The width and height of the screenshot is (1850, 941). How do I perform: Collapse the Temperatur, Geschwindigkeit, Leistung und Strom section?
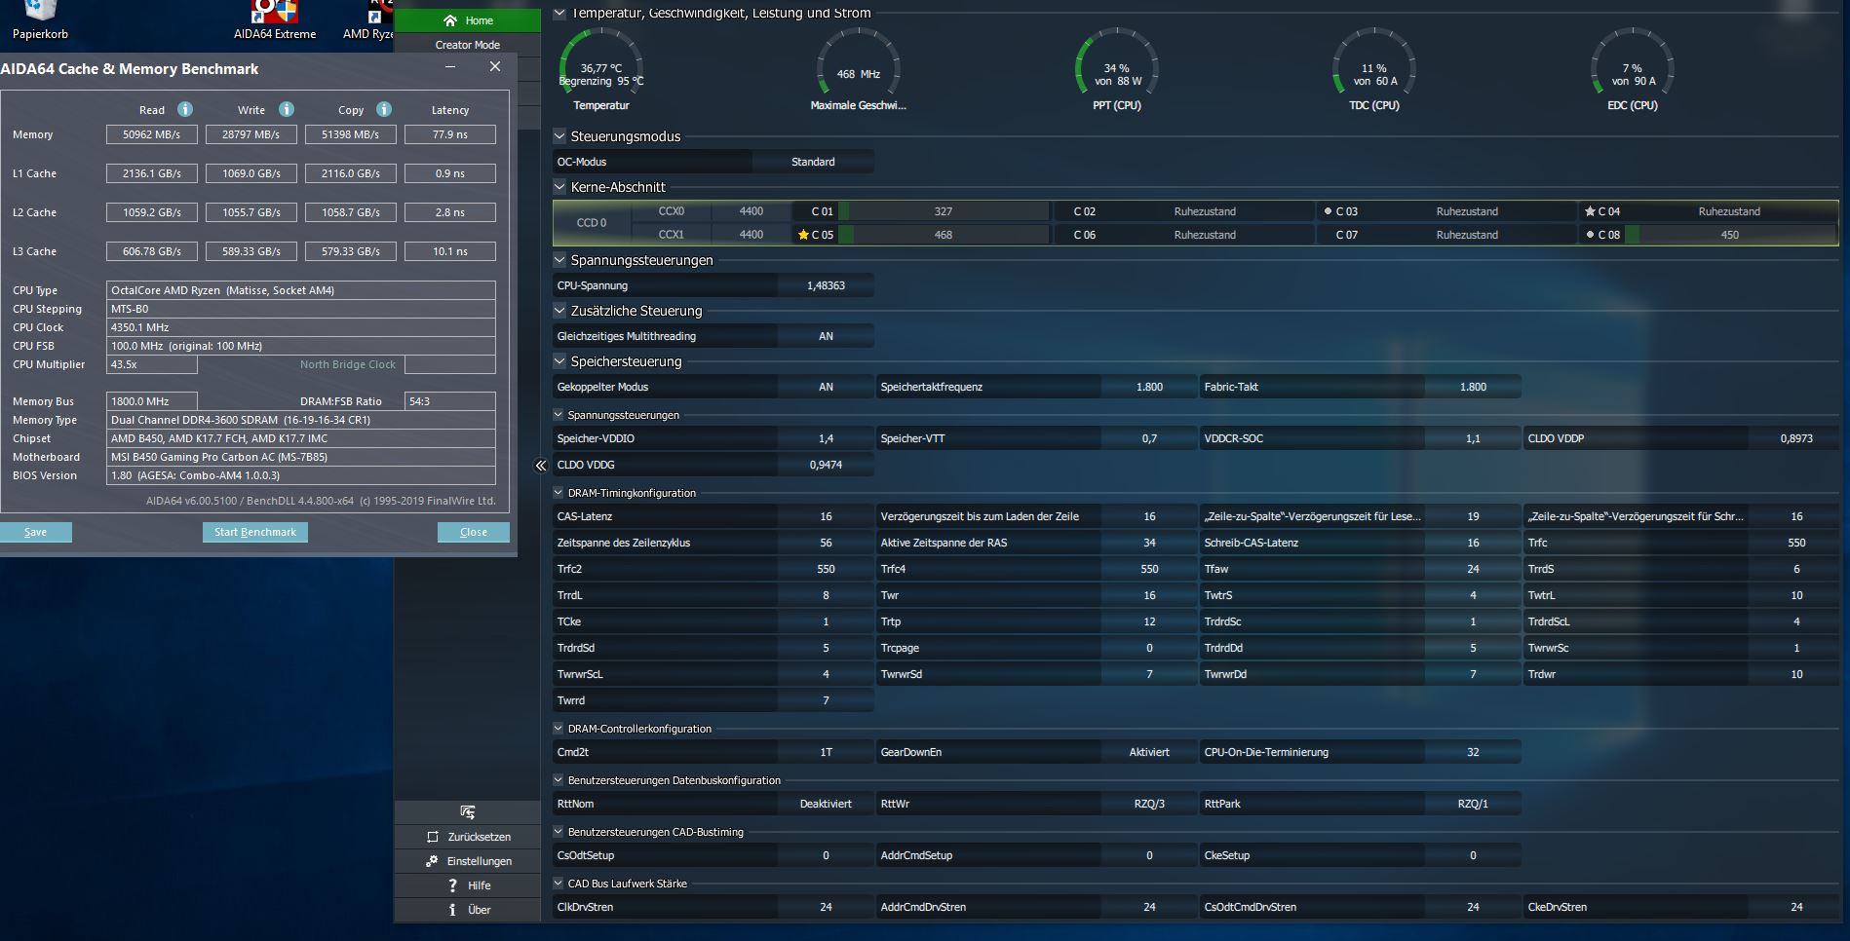tap(559, 14)
